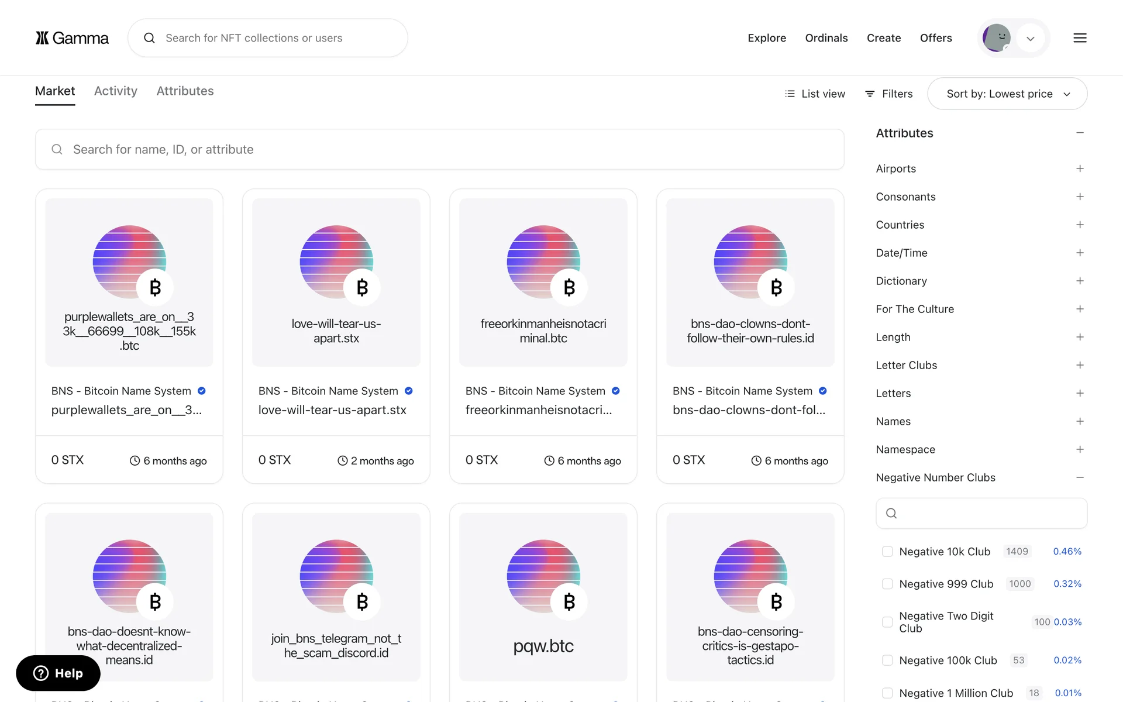The image size is (1123, 702).
Task: Open the hamburger menu icon
Action: click(x=1080, y=38)
